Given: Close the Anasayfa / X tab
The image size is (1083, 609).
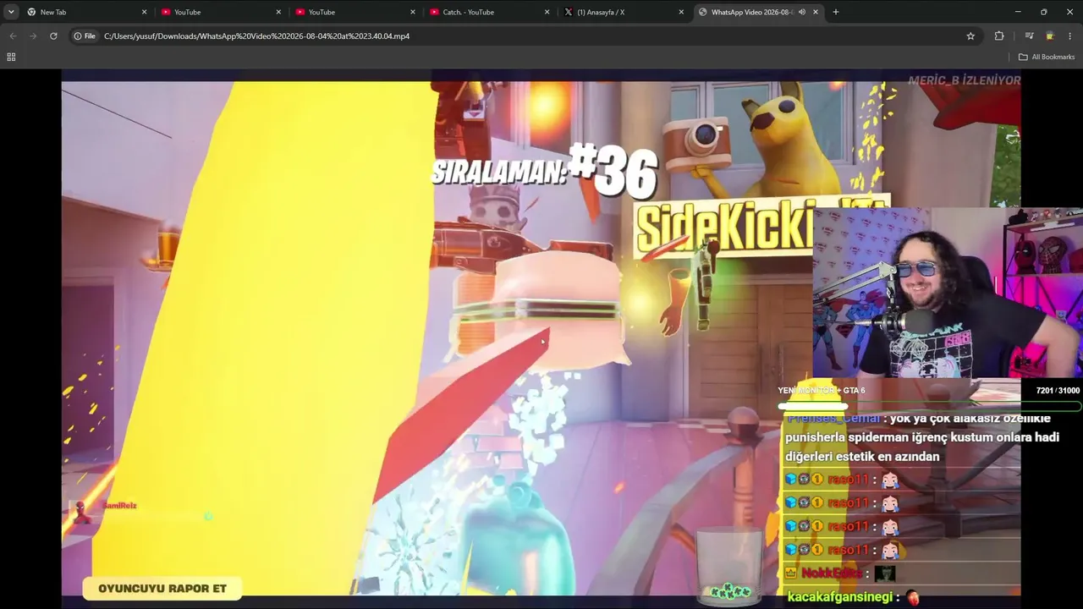Looking at the screenshot, I should pos(681,12).
